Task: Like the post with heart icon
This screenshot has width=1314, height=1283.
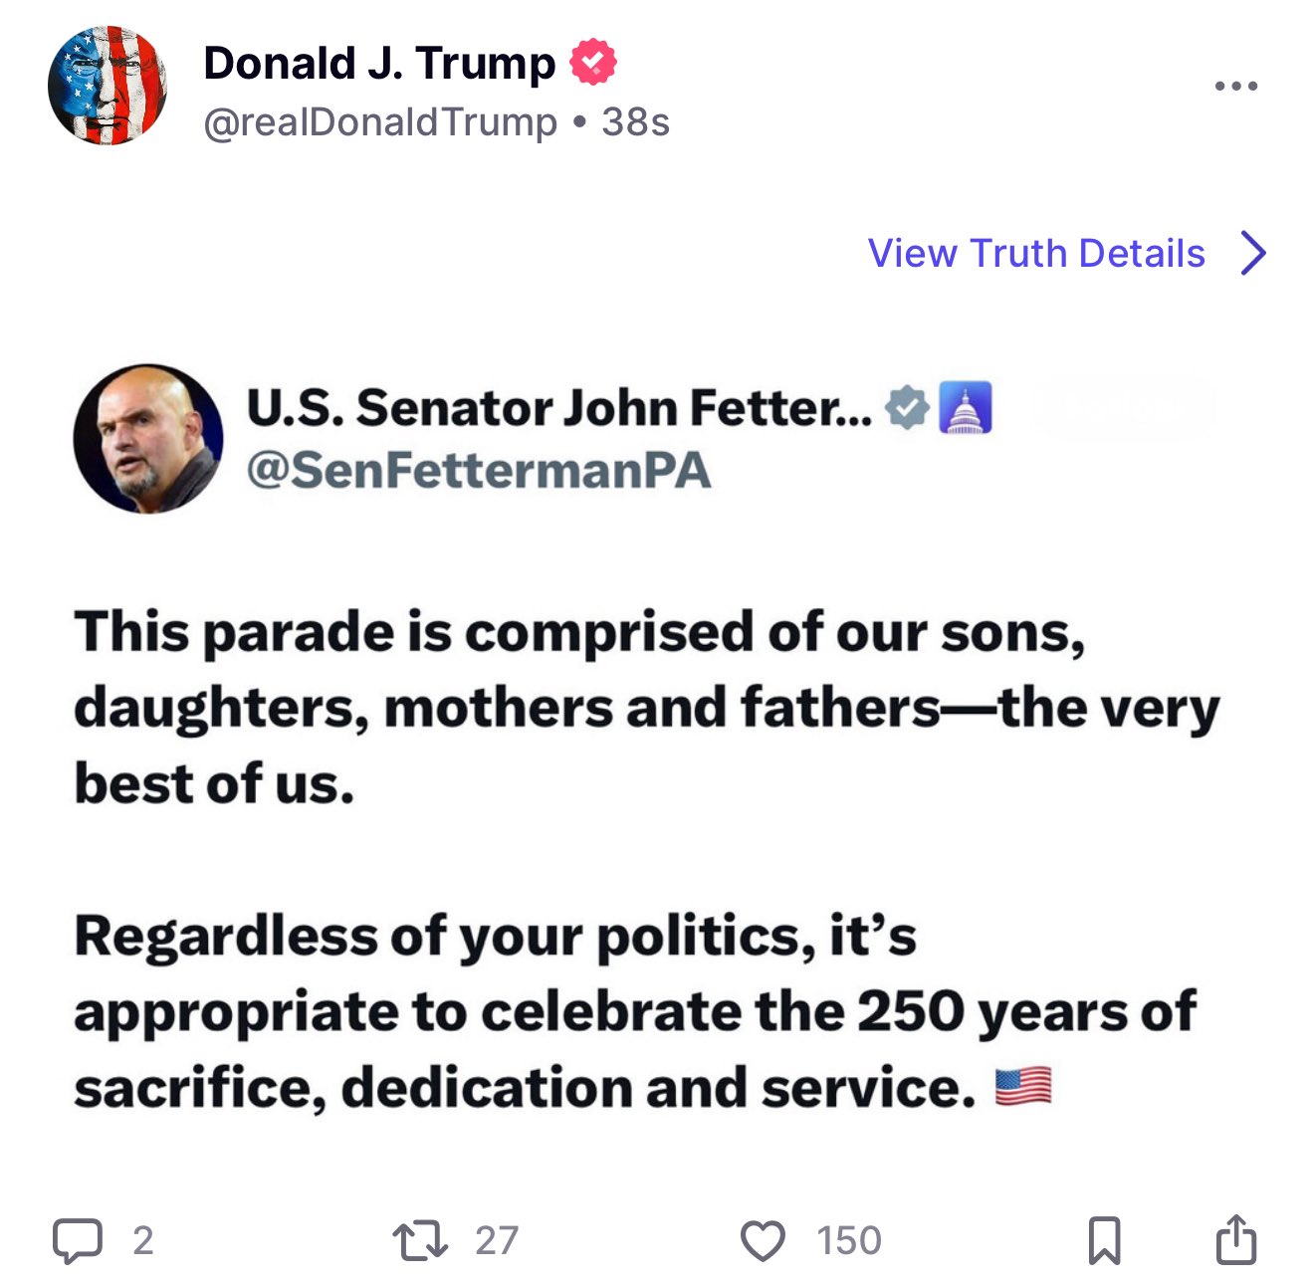Action: (763, 1241)
